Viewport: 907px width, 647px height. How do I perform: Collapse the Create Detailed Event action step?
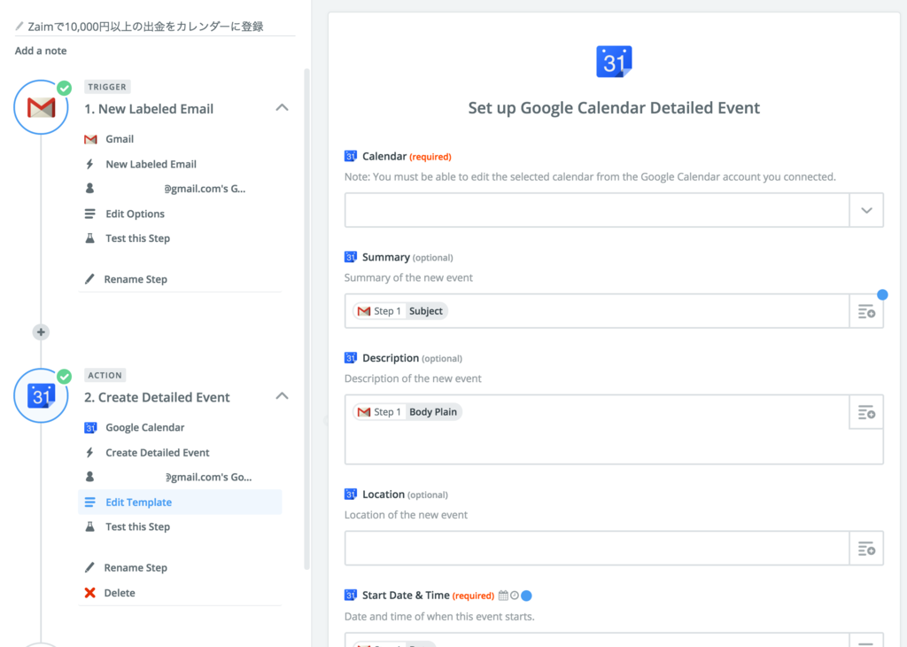[282, 396]
